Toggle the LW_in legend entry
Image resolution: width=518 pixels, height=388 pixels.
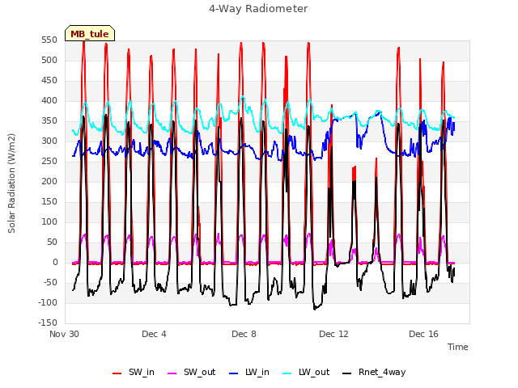pos(249,373)
